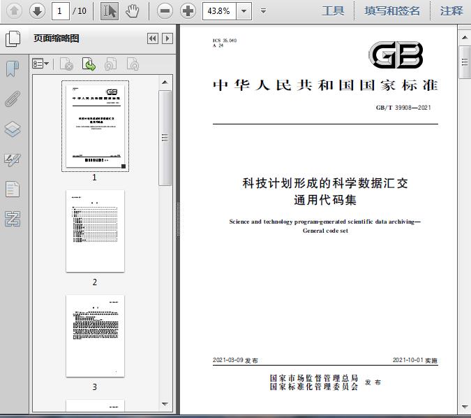The image size is (471, 418).
Task: Select page 2 thumbnail
Action: click(95, 231)
